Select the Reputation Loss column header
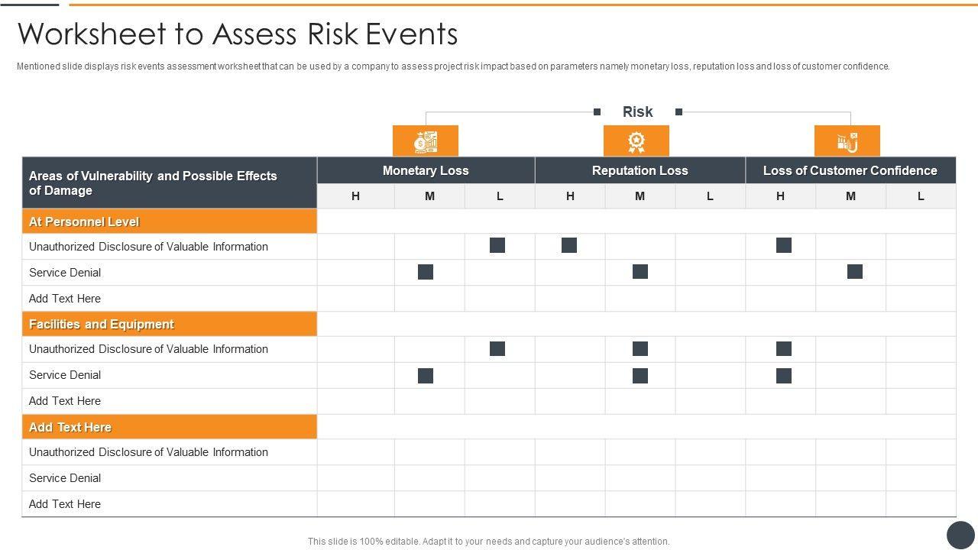The width and height of the screenshot is (978, 550). pos(640,170)
